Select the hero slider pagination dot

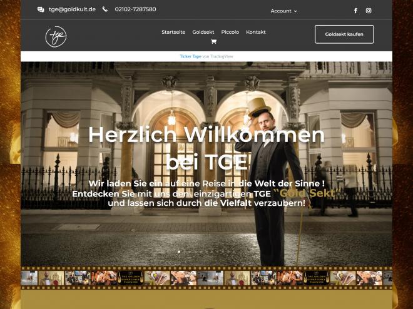179,251
